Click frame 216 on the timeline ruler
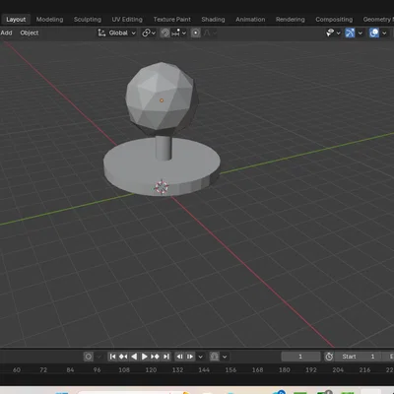The image size is (394, 394). (x=364, y=370)
